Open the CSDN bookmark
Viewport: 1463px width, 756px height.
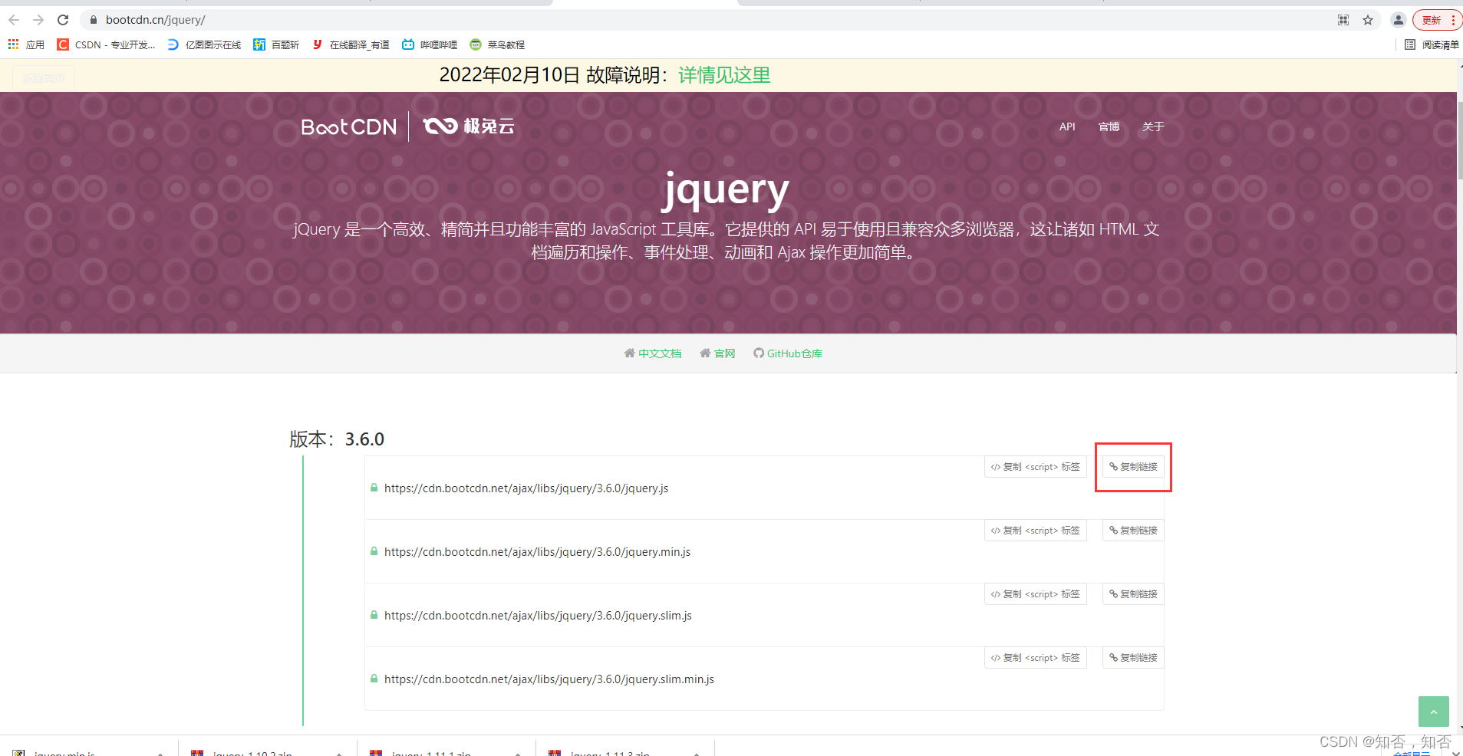[106, 44]
